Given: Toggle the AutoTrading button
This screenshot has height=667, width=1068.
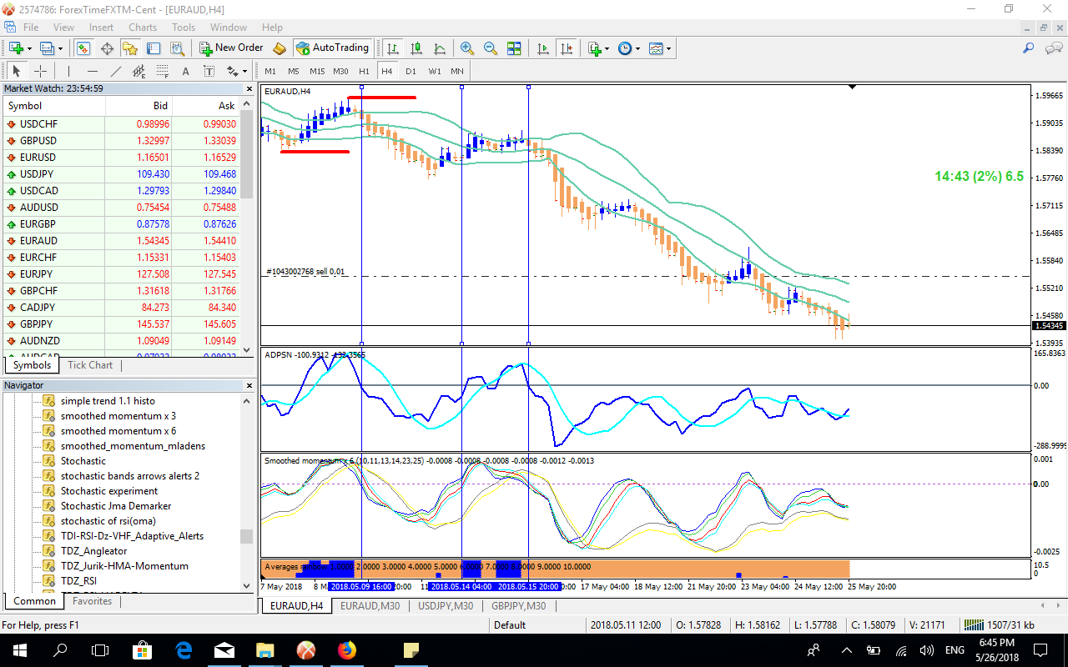Looking at the screenshot, I should coord(332,48).
